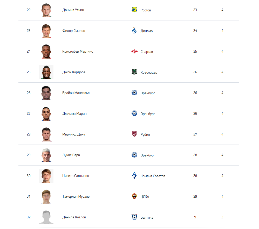Viewport: 259px width, 229px height.
Task: Open the Тамерлан Мусаев name link
Action: (x=76, y=197)
